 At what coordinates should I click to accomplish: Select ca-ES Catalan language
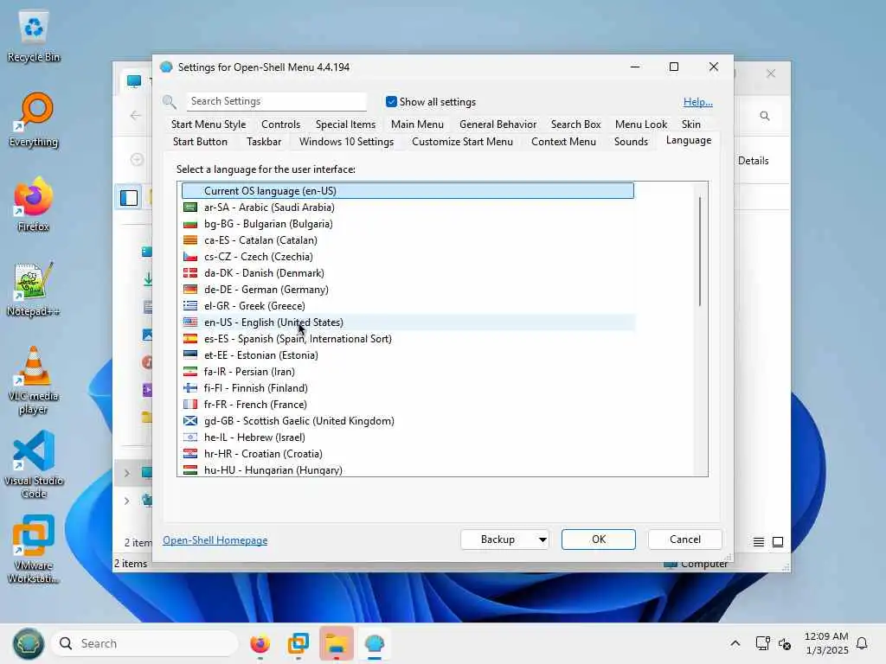(x=408, y=240)
